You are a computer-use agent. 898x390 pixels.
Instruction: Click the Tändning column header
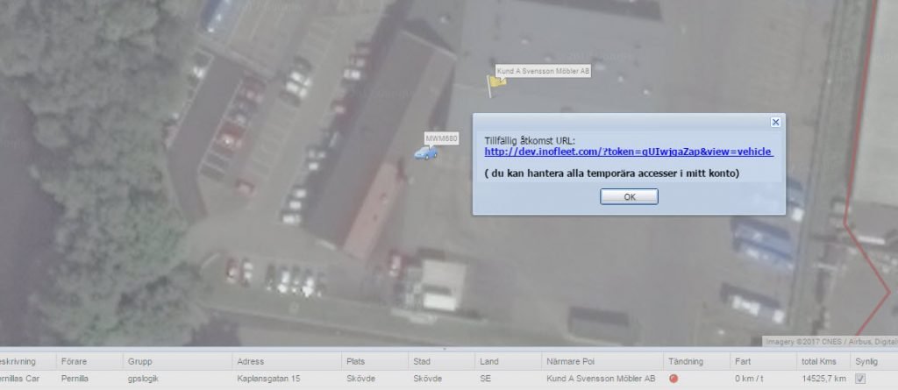(687, 361)
